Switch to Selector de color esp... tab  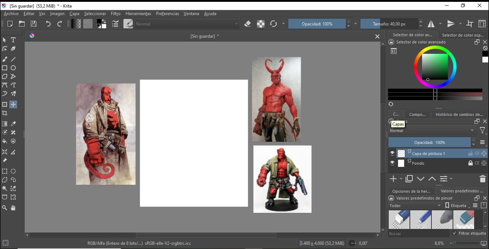point(463,35)
